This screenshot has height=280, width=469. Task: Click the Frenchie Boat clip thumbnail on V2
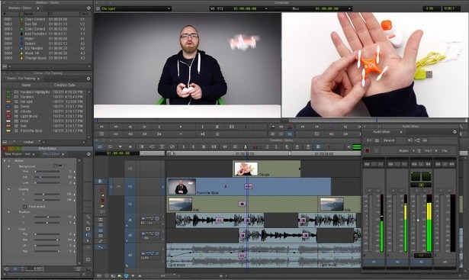181,186
